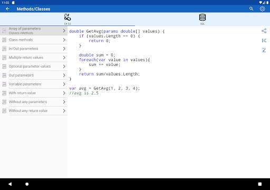Tap the comment '//avg is 2.5'
This screenshot has height=190, width=270.
click(x=84, y=93)
